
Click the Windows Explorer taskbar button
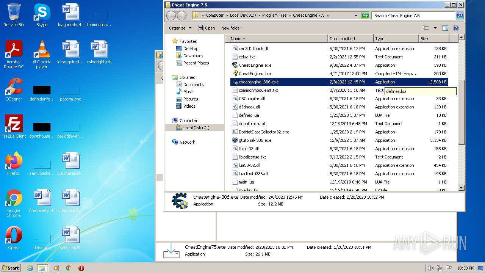point(42,268)
